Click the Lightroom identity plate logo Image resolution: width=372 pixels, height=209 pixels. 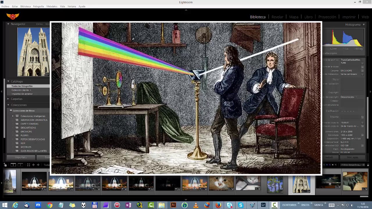[x=13, y=17]
